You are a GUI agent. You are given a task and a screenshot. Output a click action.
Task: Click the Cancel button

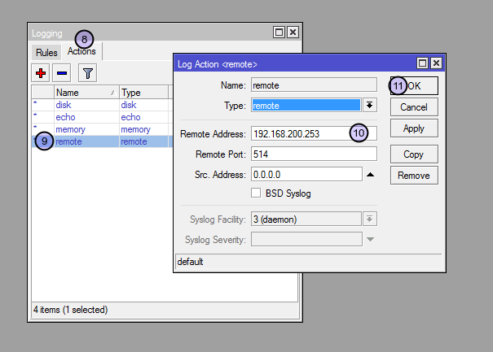point(414,107)
